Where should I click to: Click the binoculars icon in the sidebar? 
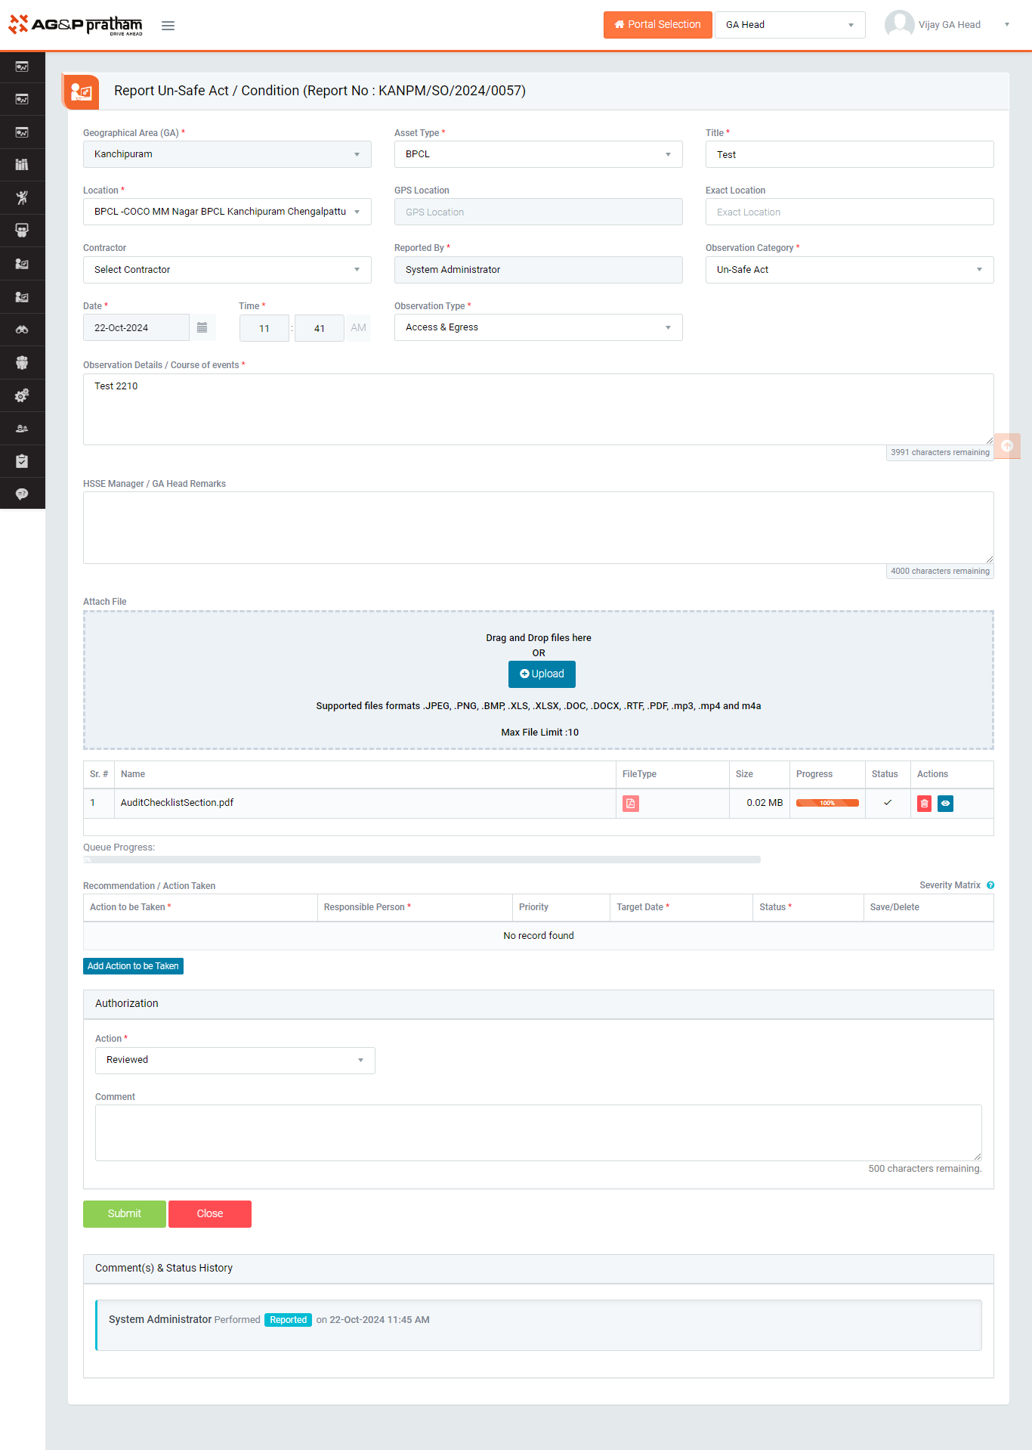pyautogui.click(x=22, y=330)
